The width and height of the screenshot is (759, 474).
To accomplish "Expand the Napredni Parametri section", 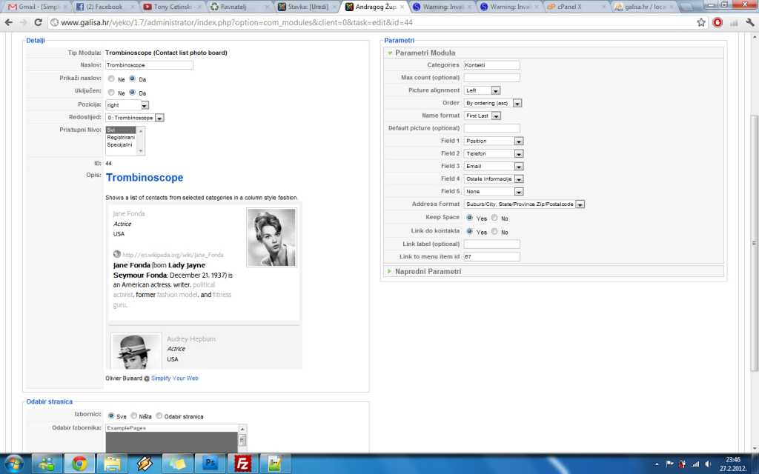I will pos(427,271).
